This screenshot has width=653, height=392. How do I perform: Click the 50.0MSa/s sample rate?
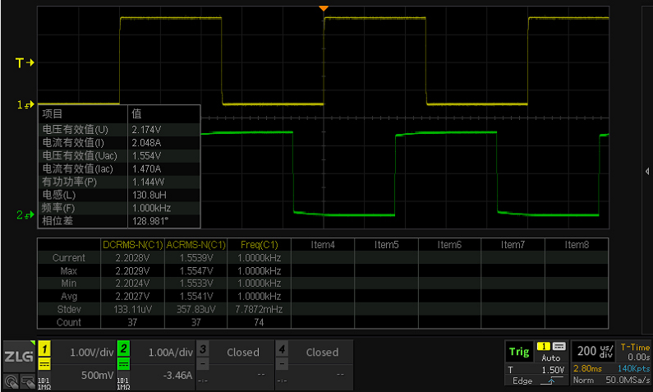pyautogui.click(x=628, y=380)
